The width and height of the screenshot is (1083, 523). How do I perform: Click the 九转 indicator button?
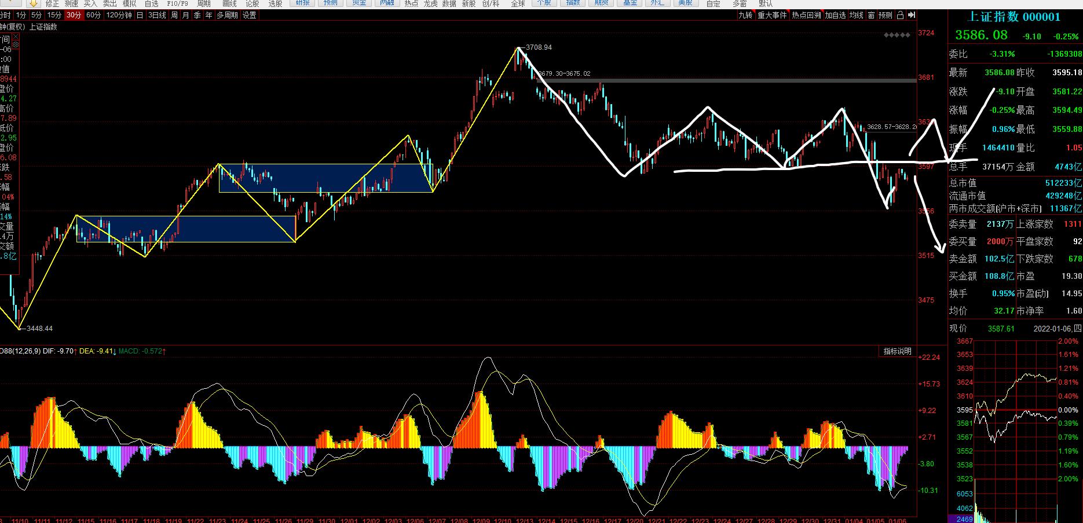[745, 16]
